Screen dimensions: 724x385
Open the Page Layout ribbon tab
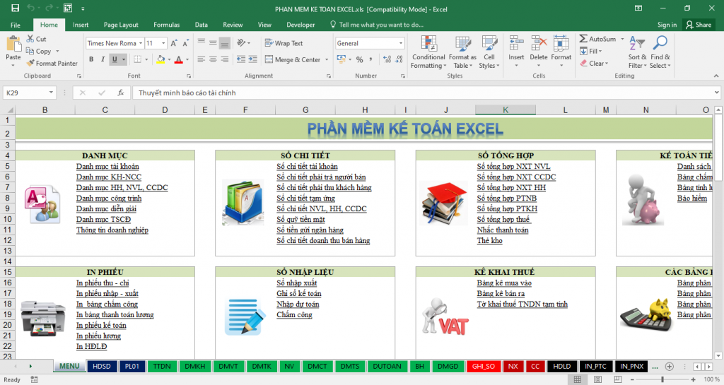point(121,25)
